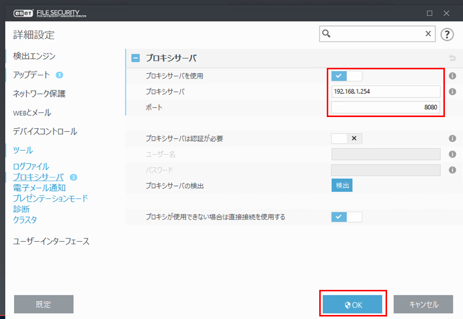Click the magnifier search icon
Screen dimensions: 463x319
(x=326, y=34)
